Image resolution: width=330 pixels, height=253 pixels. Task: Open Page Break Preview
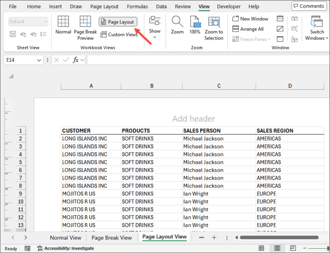coord(85,27)
